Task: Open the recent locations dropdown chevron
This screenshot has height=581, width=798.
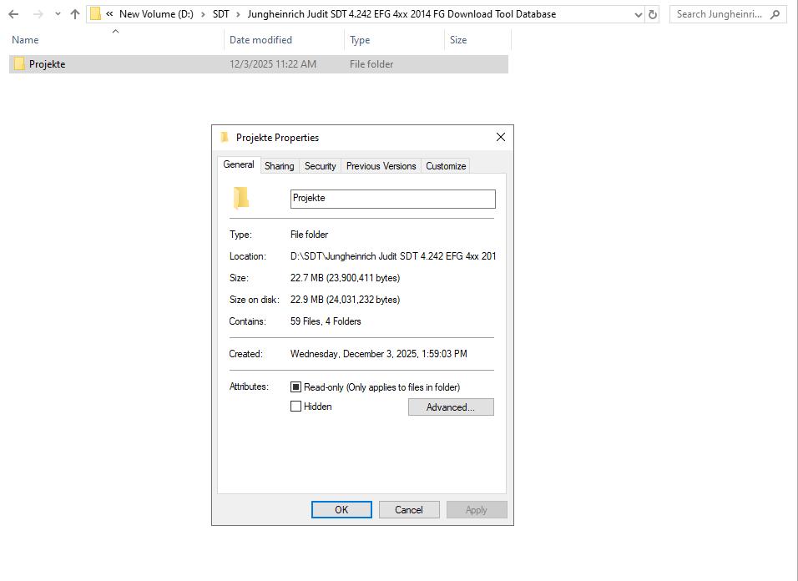Action: (x=58, y=14)
